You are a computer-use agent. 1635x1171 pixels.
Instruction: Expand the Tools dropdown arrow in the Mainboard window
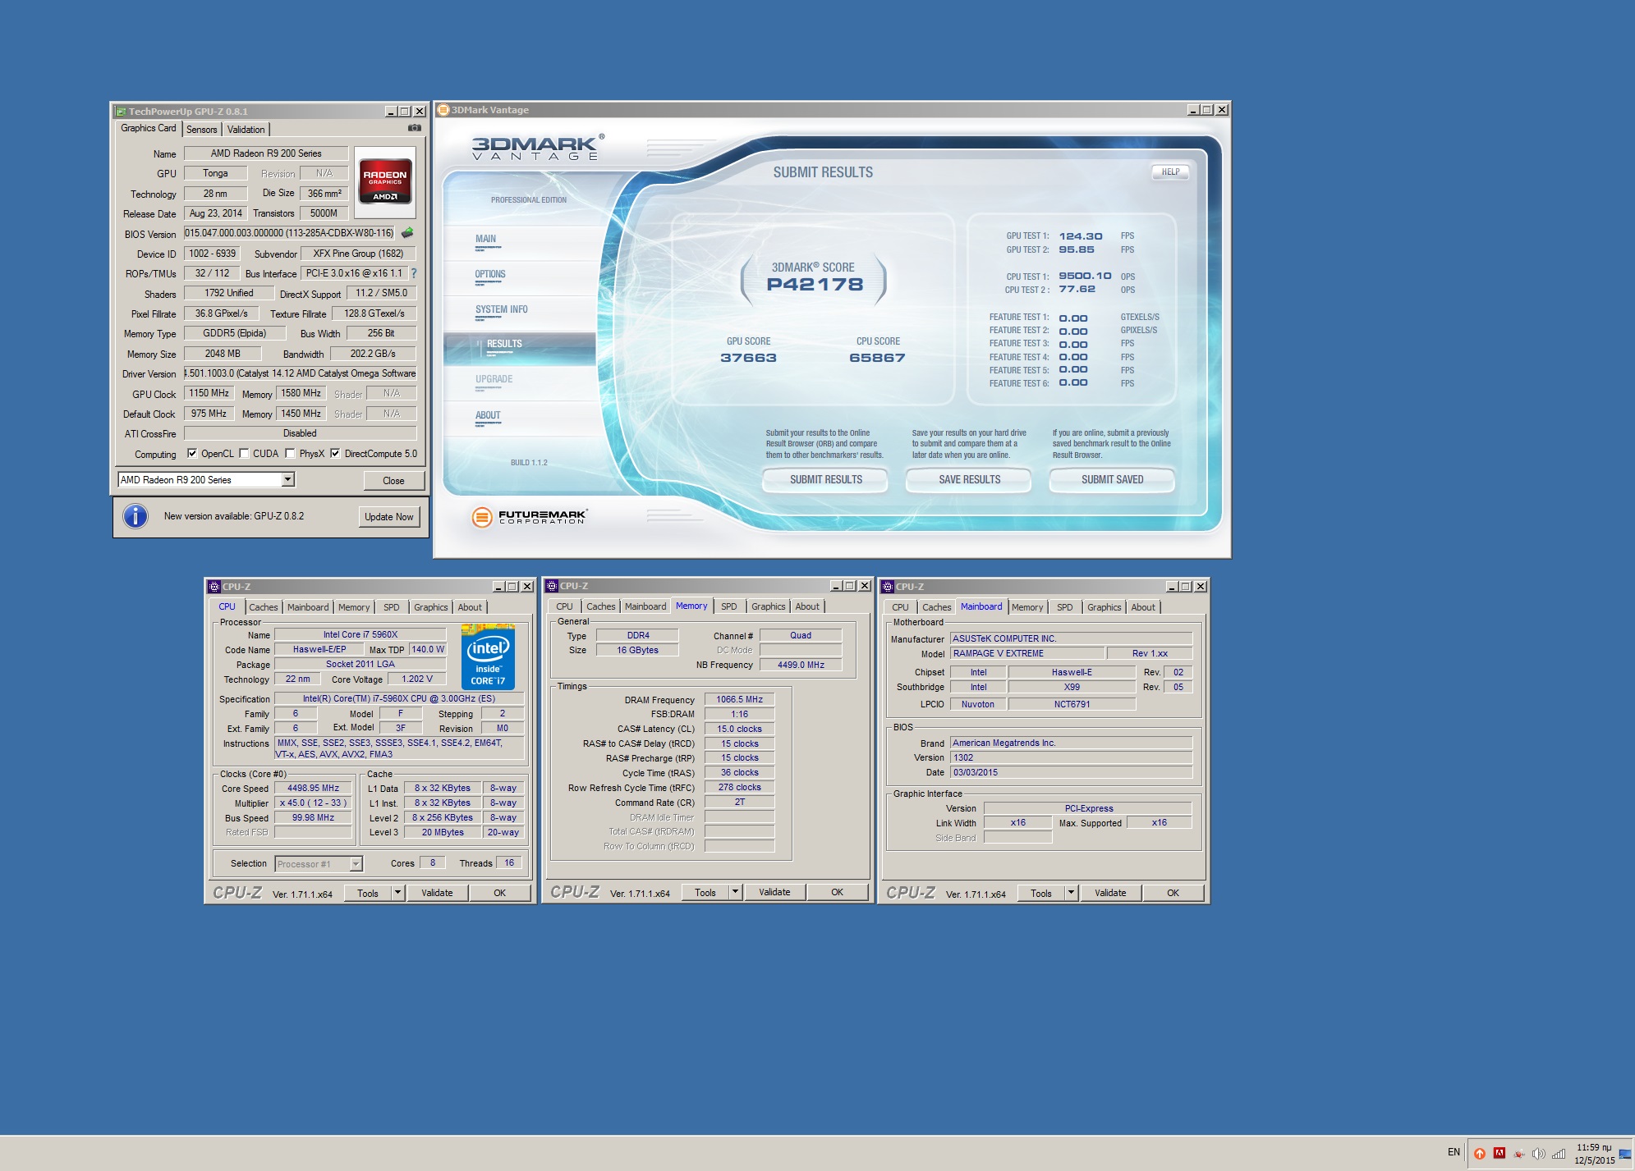pos(1072,892)
